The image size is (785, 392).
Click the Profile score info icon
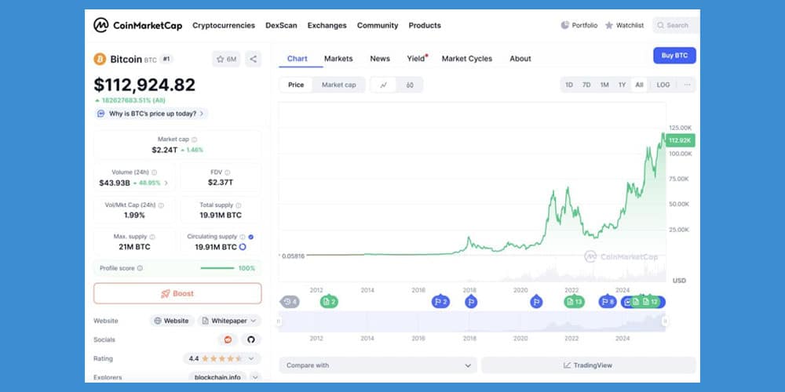coord(140,268)
